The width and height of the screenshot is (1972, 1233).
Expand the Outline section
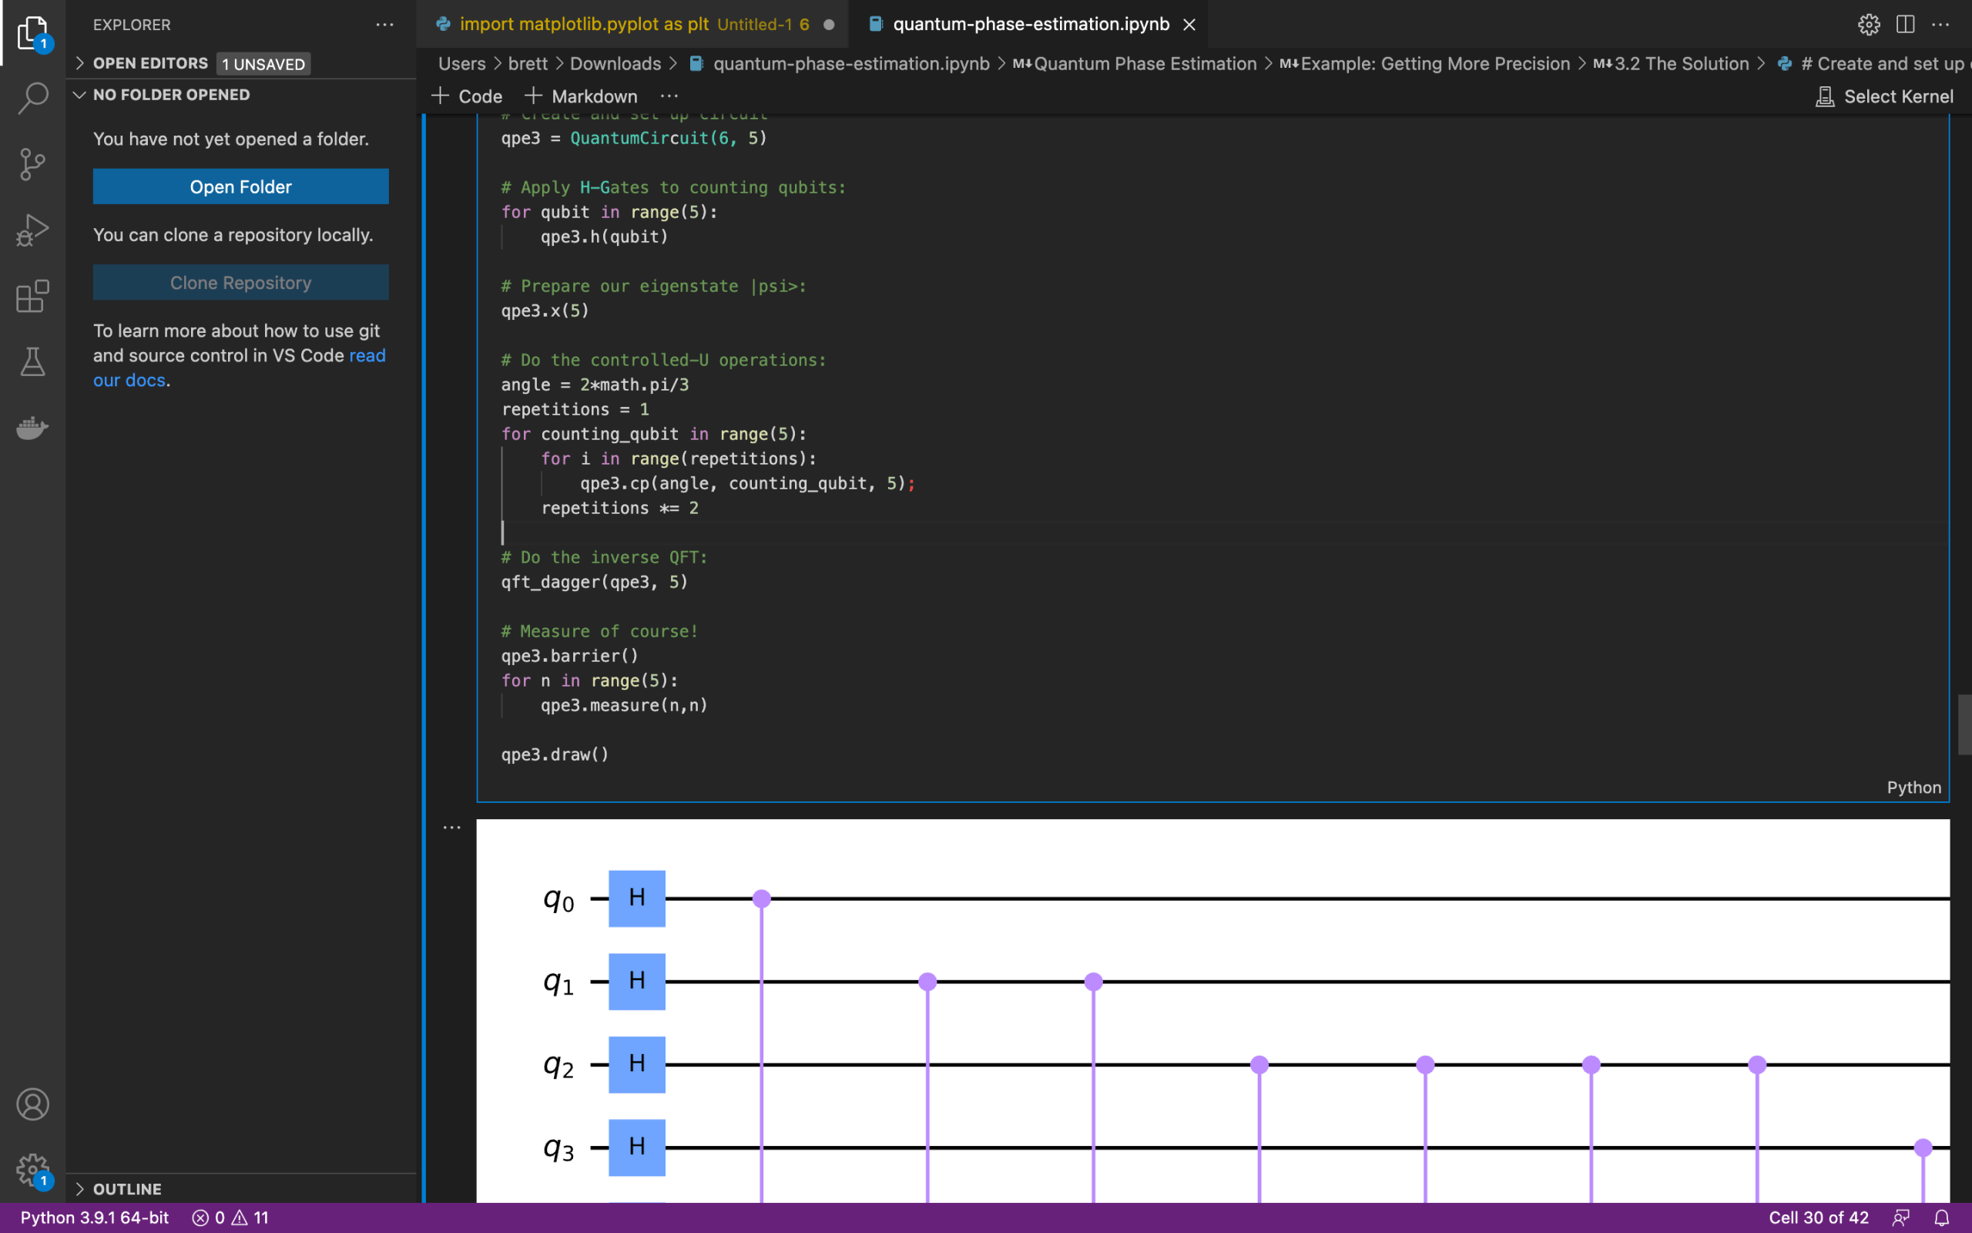pos(127,1188)
